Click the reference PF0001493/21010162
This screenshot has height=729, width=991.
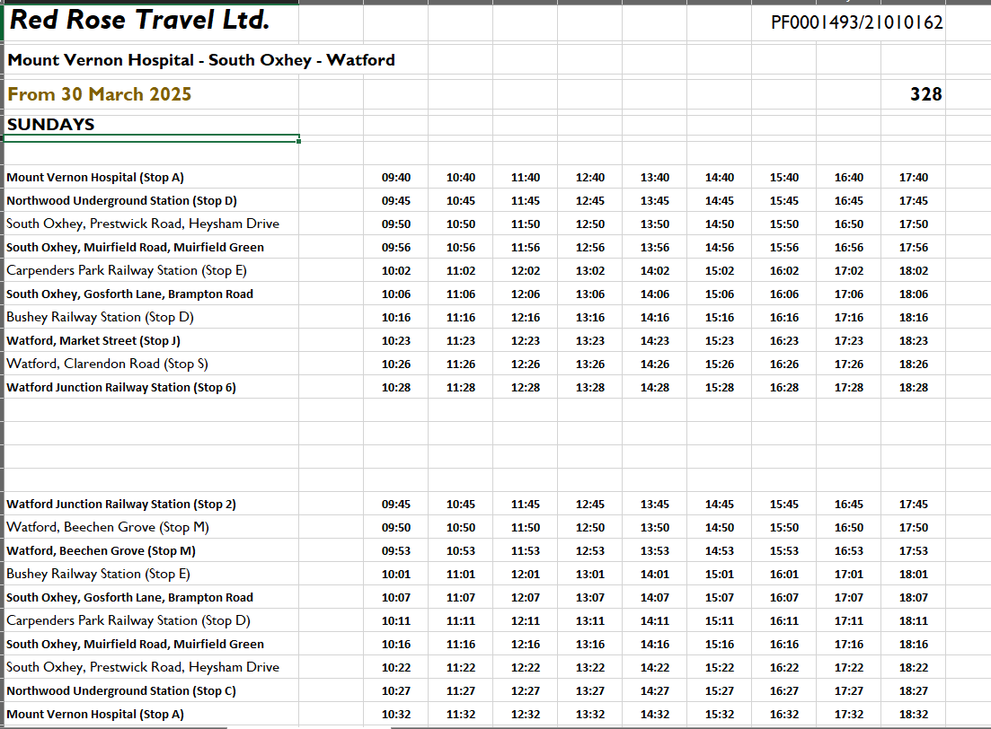coord(856,22)
